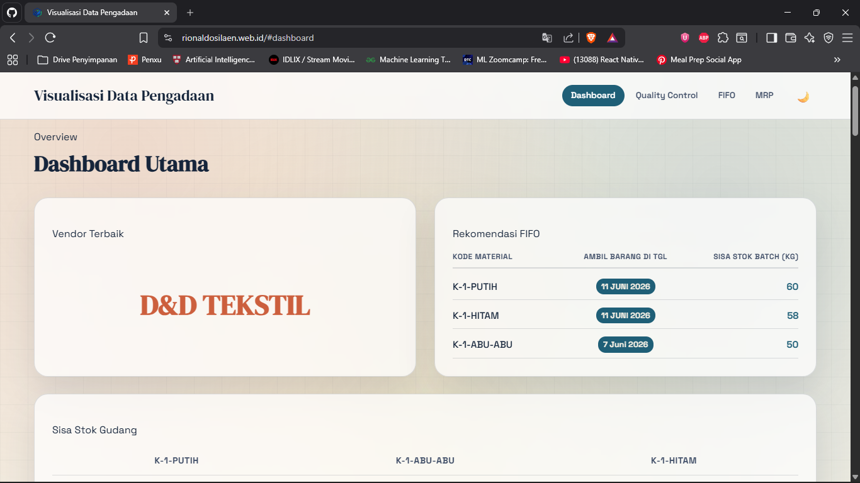Image resolution: width=860 pixels, height=483 pixels.
Task: Select the K-1-PUTIH row in FIFO table
Action: point(625,287)
